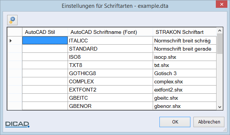Click the gear settings toolbar icon
Viewport: 230px width, 135px height.
tap(12, 20)
